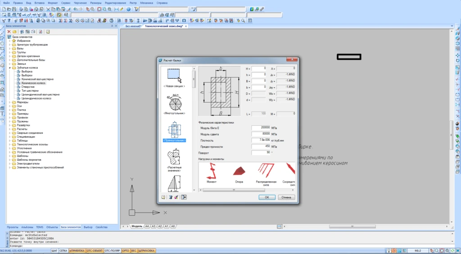
Task: Collapse the 'Зубчатые колеса' folder
Action: click(9, 68)
